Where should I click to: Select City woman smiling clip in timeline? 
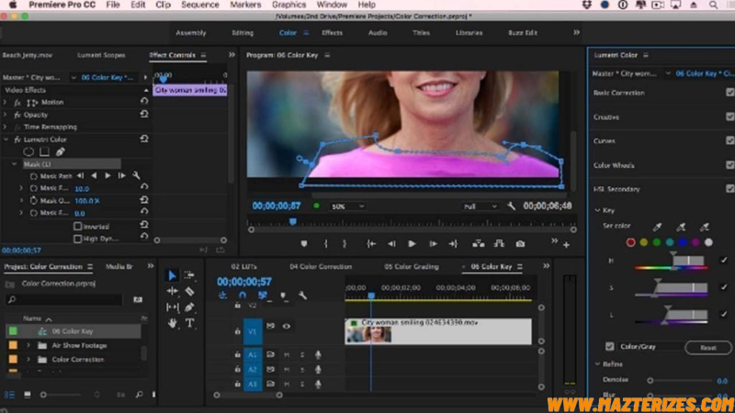[438, 331]
